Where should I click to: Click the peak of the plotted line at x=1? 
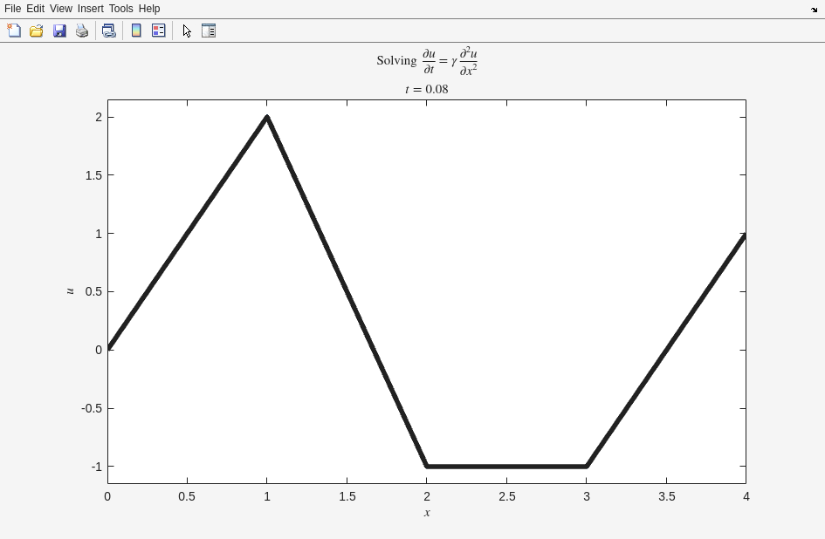[x=267, y=117]
